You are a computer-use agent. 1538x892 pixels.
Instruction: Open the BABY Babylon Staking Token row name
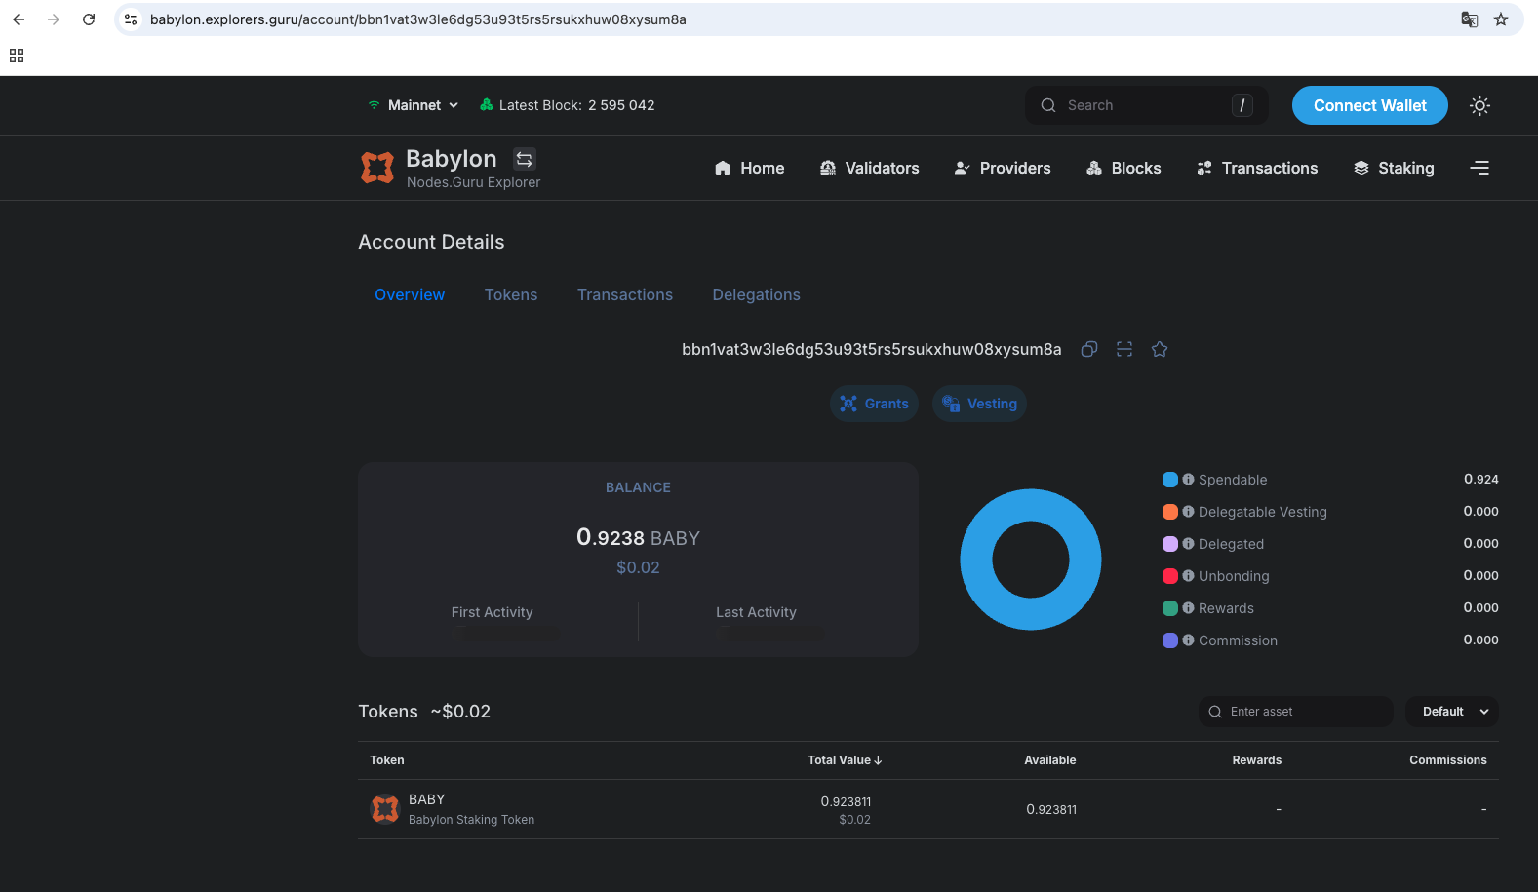point(471,809)
